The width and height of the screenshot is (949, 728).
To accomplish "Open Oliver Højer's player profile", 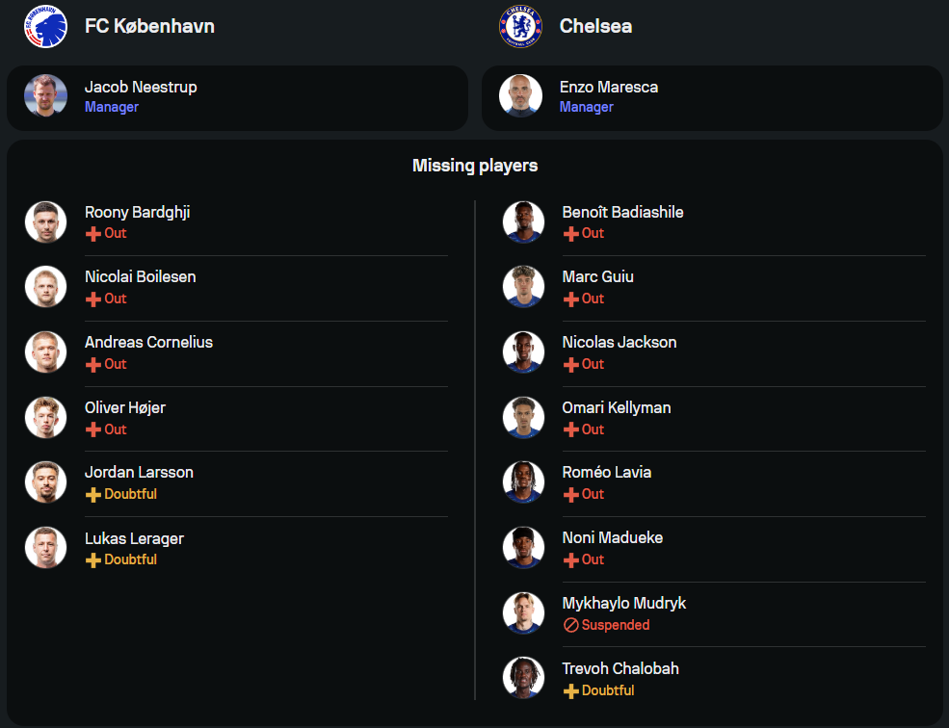I will [125, 407].
